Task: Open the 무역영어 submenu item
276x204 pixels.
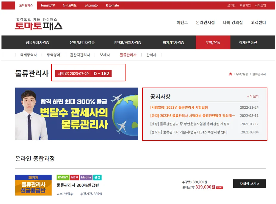Action: click(x=53, y=55)
